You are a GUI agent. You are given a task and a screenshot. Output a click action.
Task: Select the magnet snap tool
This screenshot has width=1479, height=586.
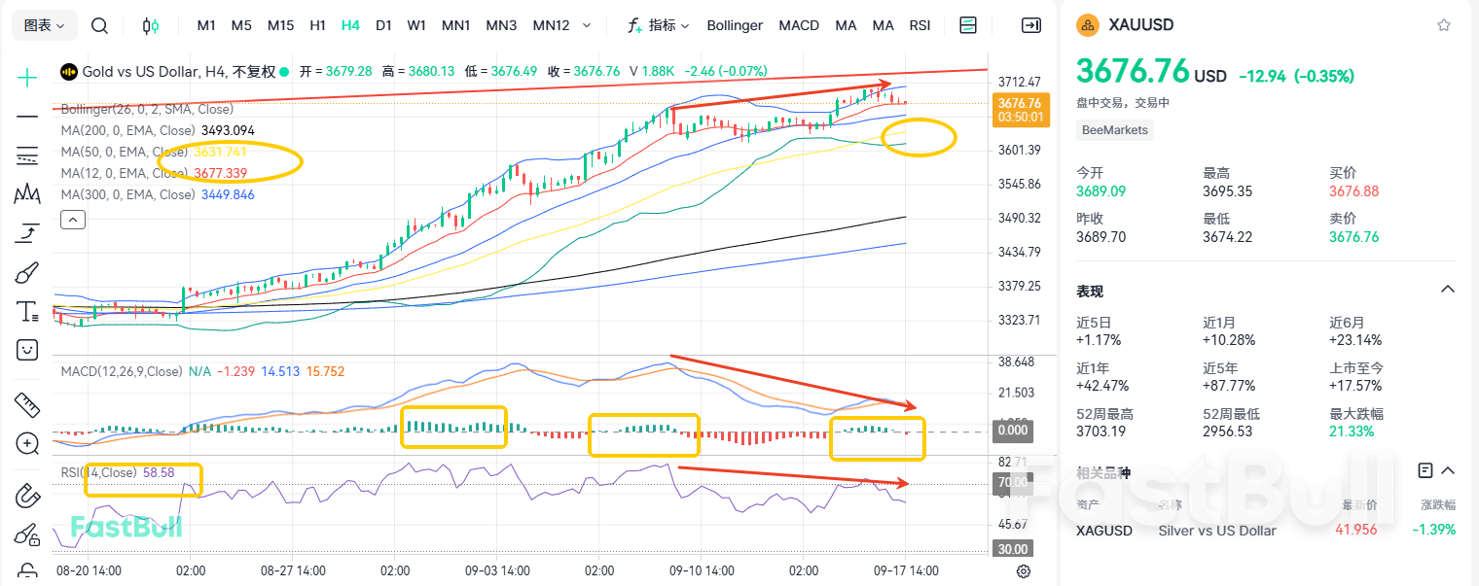(x=26, y=496)
